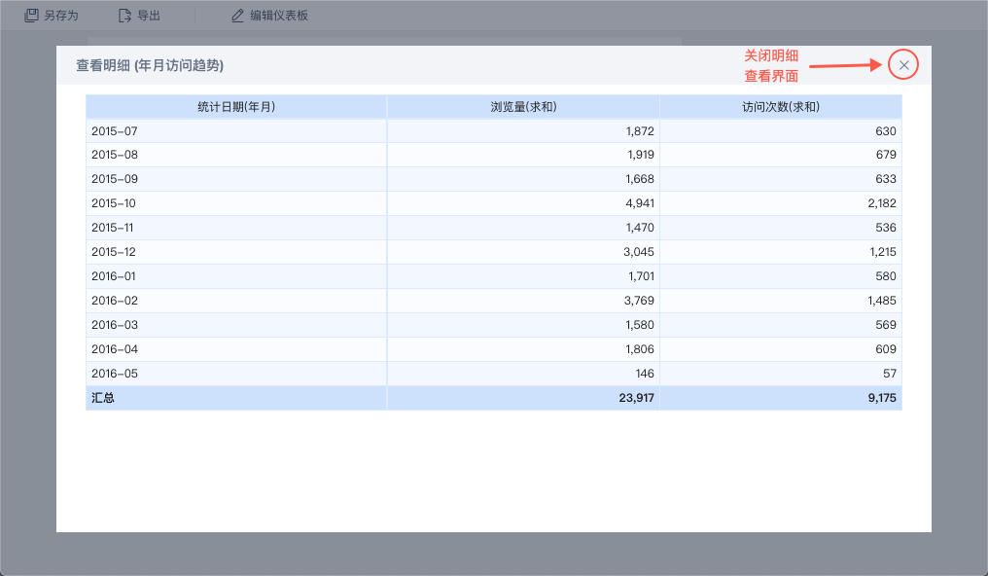
Task: Click the visit count value 633
Action: pyautogui.click(x=885, y=179)
